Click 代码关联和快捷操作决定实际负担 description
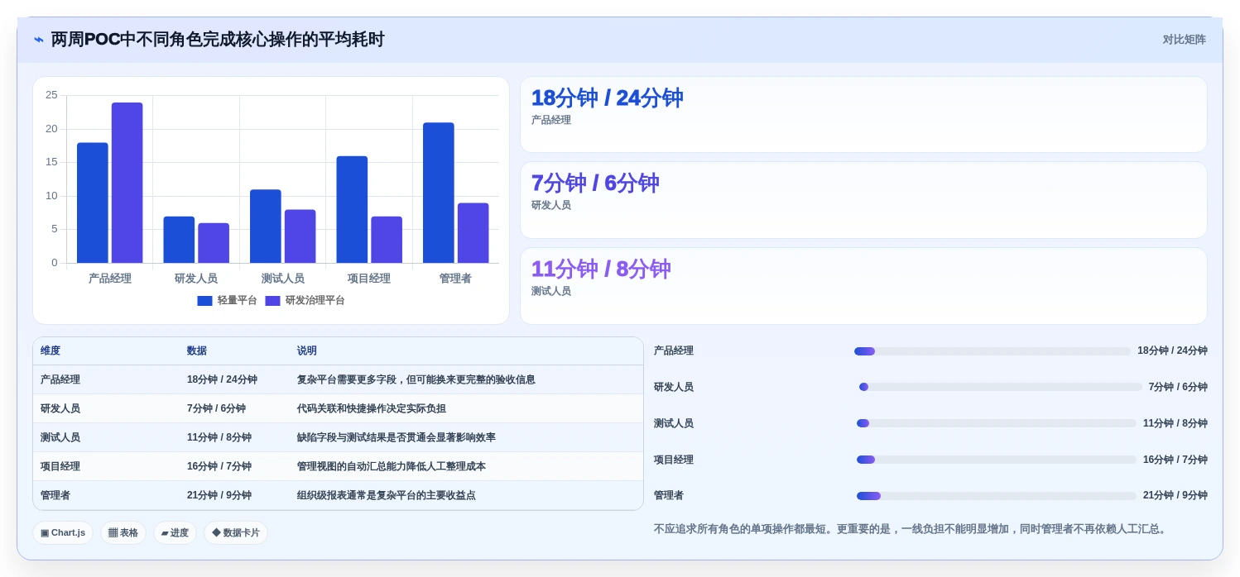The height and width of the screenshot is (577, 1240). pos(372,408)
